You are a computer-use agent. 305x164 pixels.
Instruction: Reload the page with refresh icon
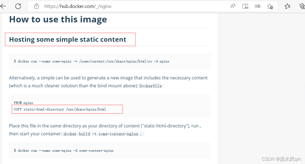point(18,6)
